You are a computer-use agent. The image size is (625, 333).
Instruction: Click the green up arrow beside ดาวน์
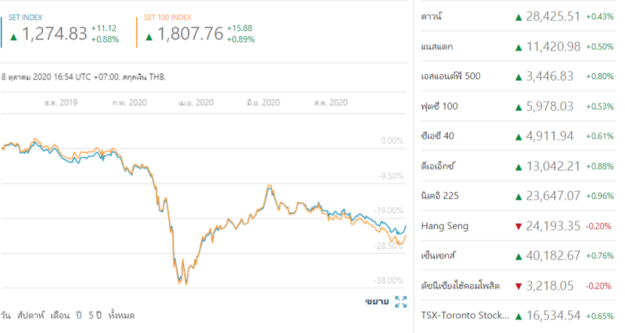[x=518, y=17]
